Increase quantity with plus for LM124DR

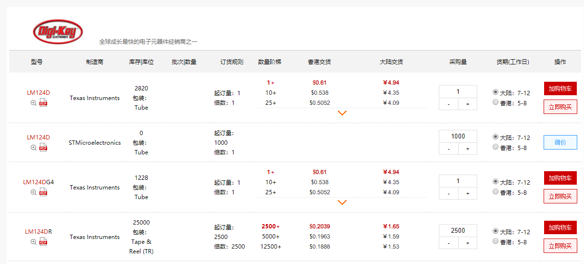pyautogui.click(x=467, y=243)
